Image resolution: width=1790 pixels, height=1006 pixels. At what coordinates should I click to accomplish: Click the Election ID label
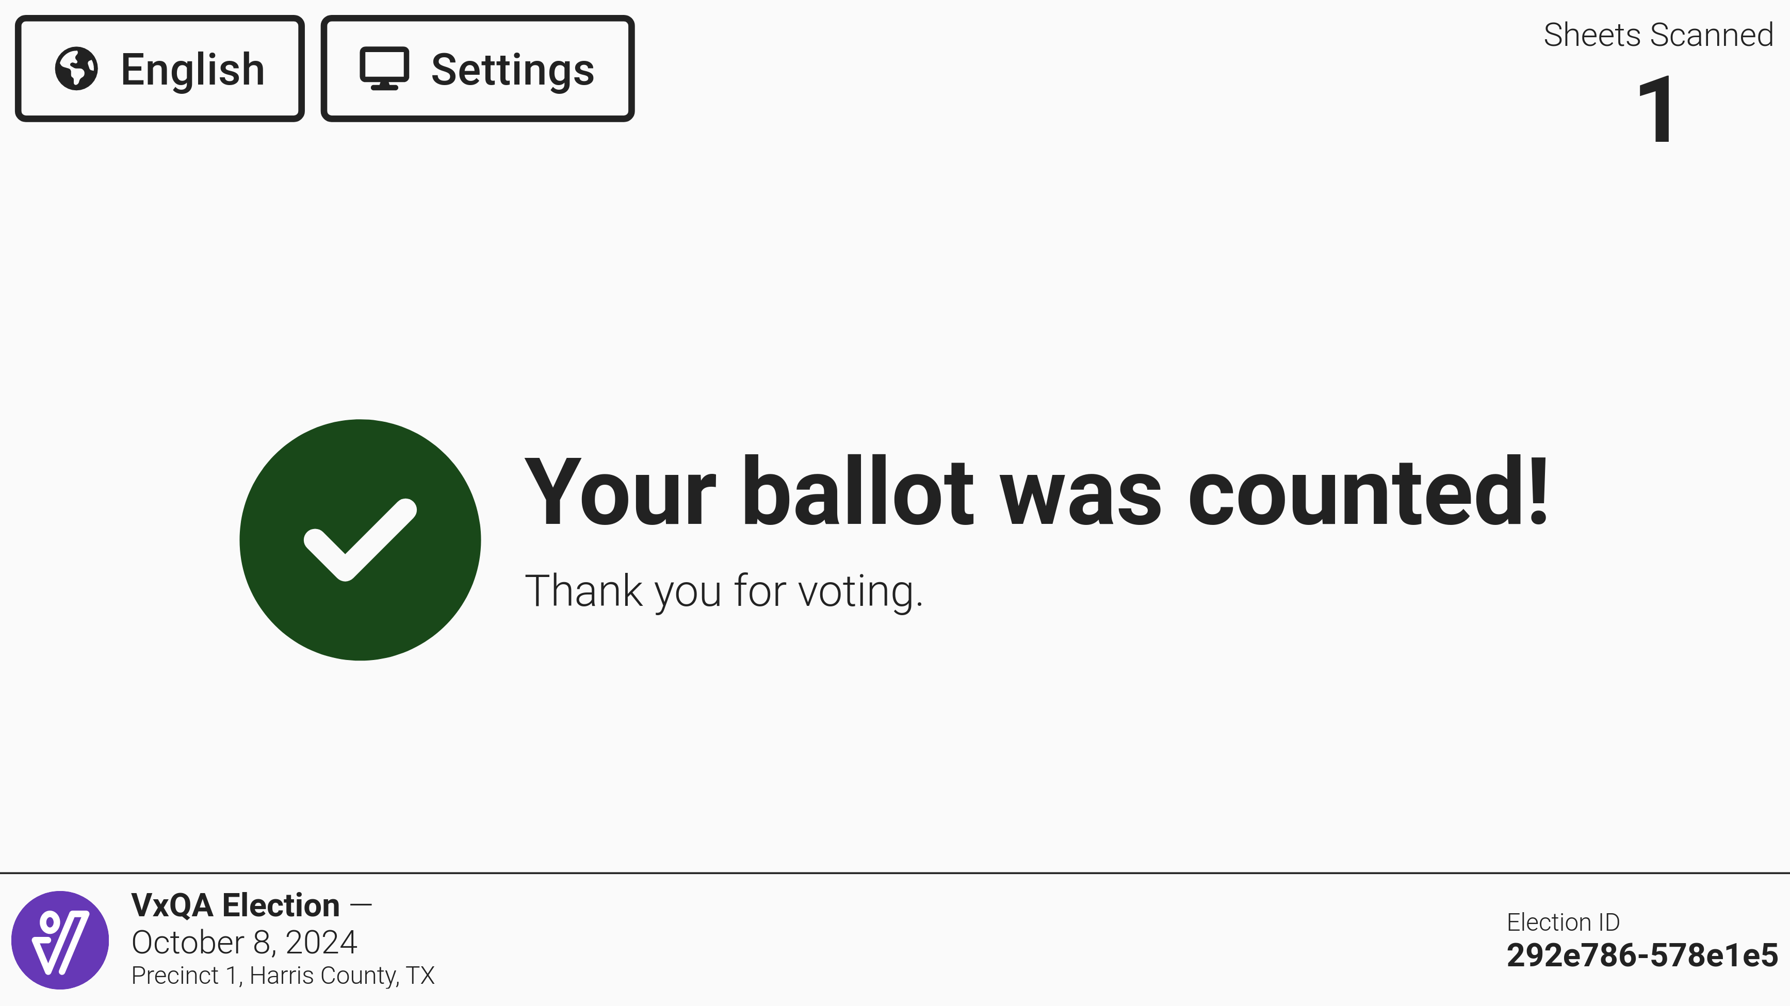point(1563,922)
